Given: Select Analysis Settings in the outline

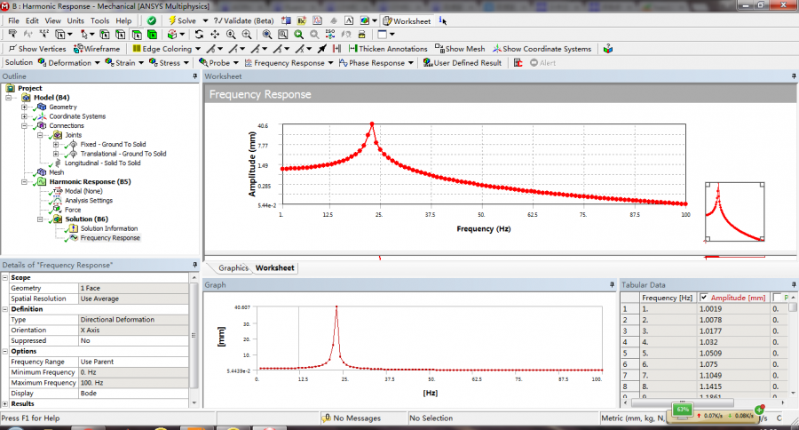Looking at the screenshot, I should [88, 201].
